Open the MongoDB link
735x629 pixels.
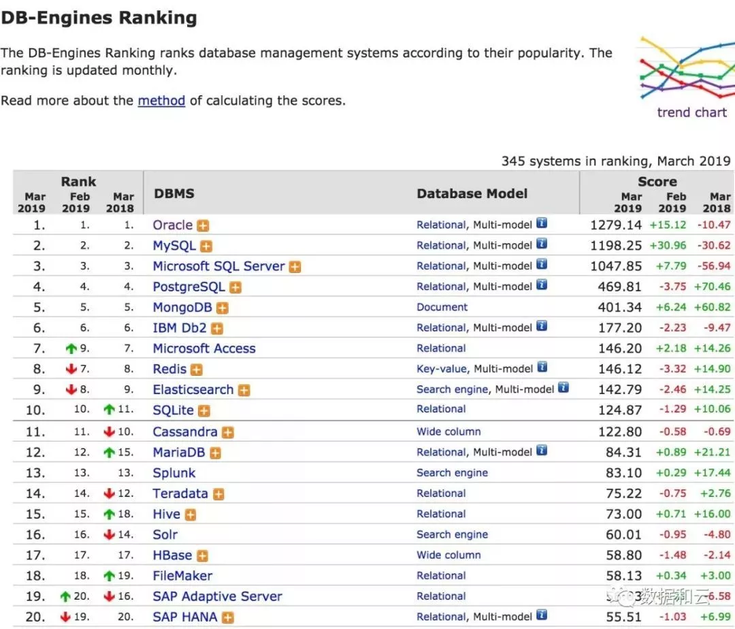182,308
